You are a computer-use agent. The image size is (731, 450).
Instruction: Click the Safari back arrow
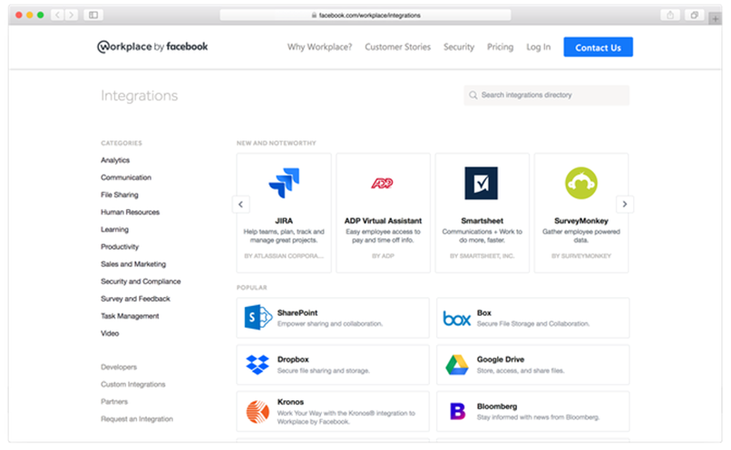(x=57, y=14)
